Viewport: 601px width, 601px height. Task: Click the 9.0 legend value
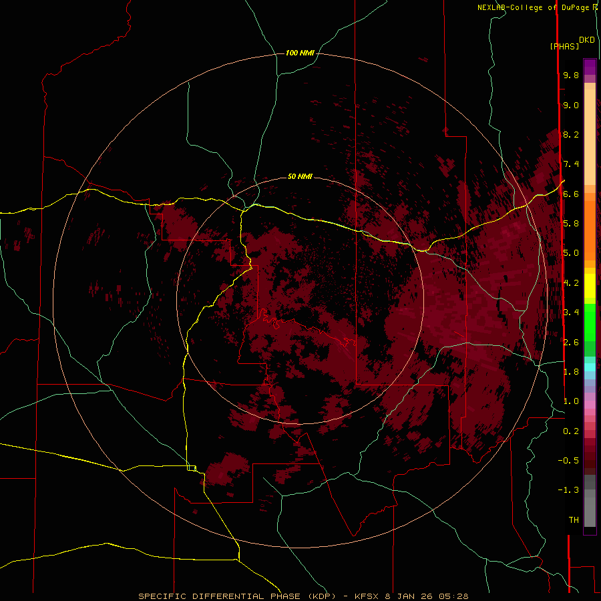point(571,105)
